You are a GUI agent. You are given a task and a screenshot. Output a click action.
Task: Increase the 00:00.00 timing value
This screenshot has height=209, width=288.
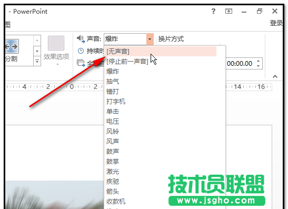click(x=258, y=61)
